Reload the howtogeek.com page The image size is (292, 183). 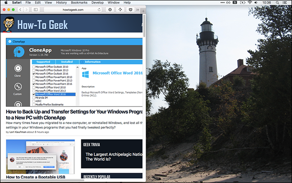pyautogui.click(x=99, y=10)
